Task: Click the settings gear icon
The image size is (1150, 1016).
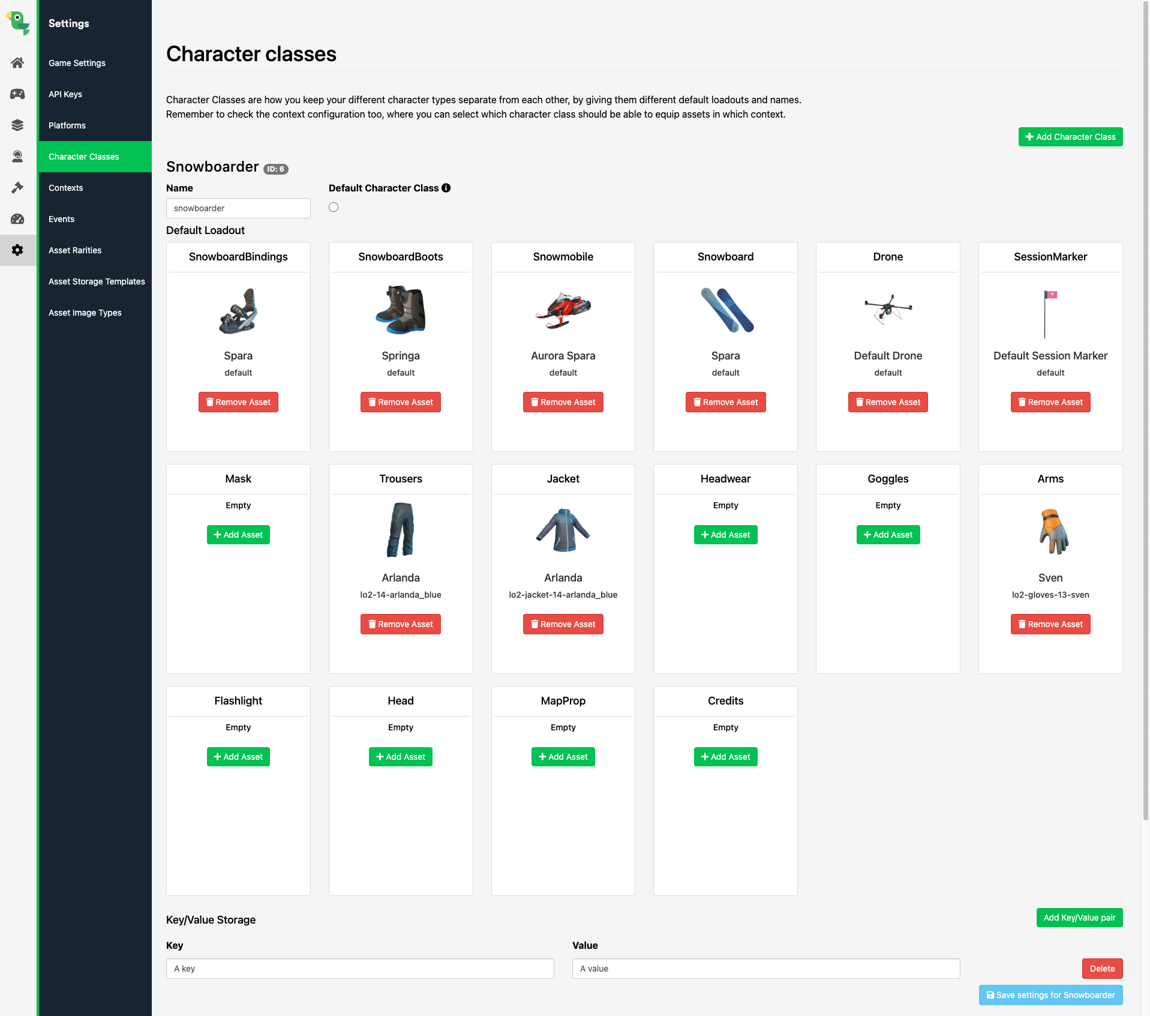Action: (17, 250)
